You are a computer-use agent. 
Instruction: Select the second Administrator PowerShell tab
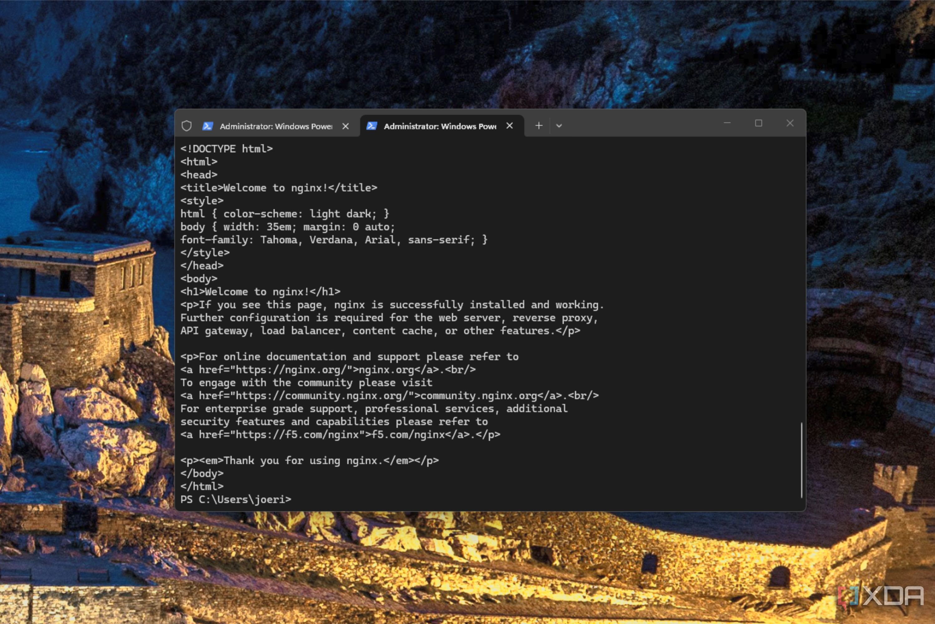click(x=442, y=126)
